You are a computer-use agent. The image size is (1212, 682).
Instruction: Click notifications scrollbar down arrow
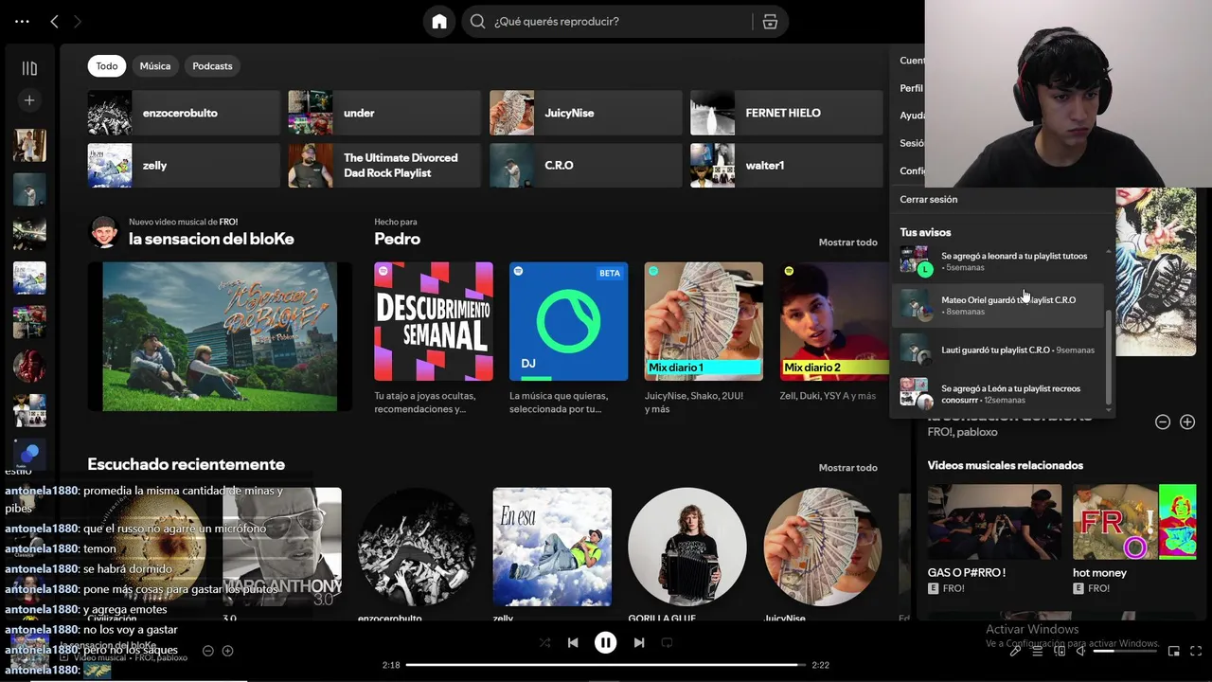click(1109, 410)
